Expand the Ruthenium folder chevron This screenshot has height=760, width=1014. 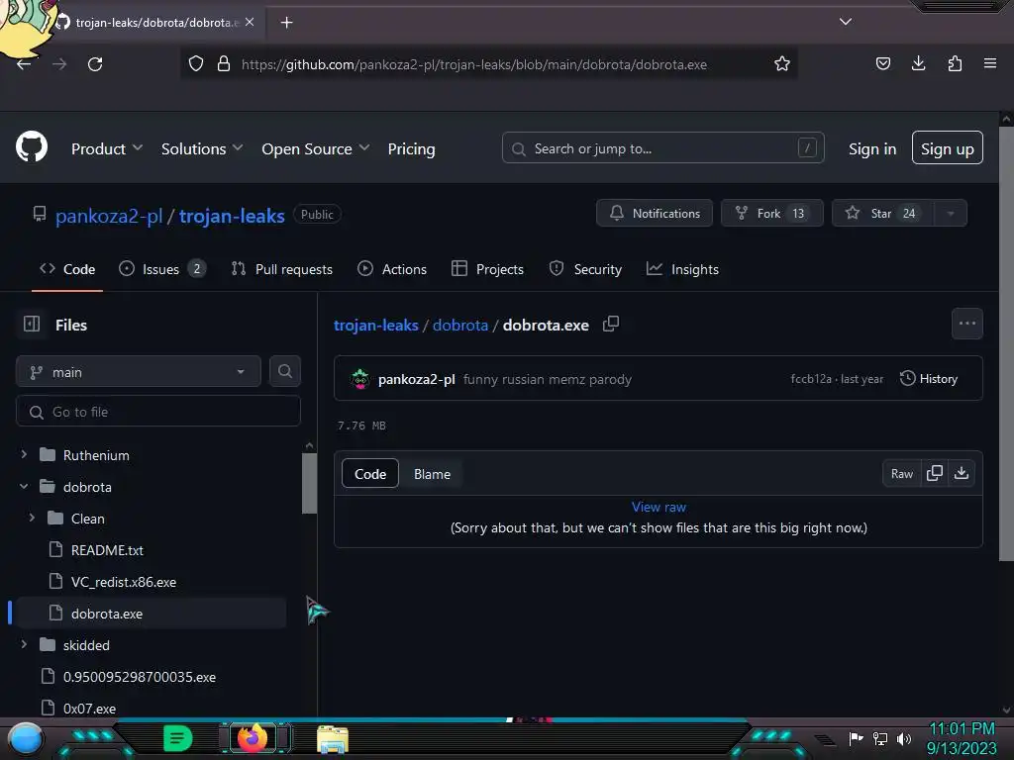tap(24, 454)
